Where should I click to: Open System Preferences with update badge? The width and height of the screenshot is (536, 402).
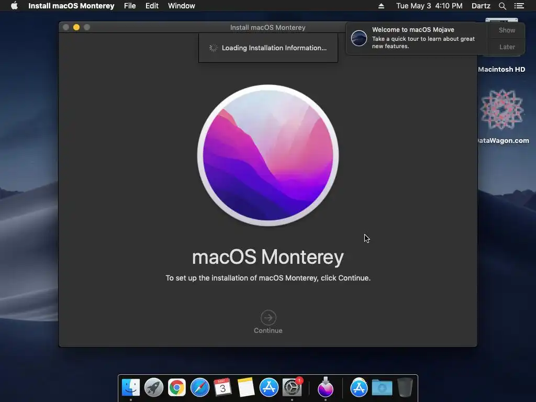pyautogui.click(x=292, y=388)
